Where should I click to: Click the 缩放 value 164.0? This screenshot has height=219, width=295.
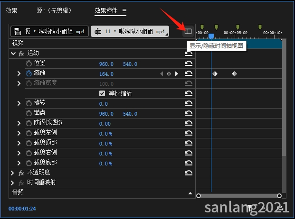106,74
